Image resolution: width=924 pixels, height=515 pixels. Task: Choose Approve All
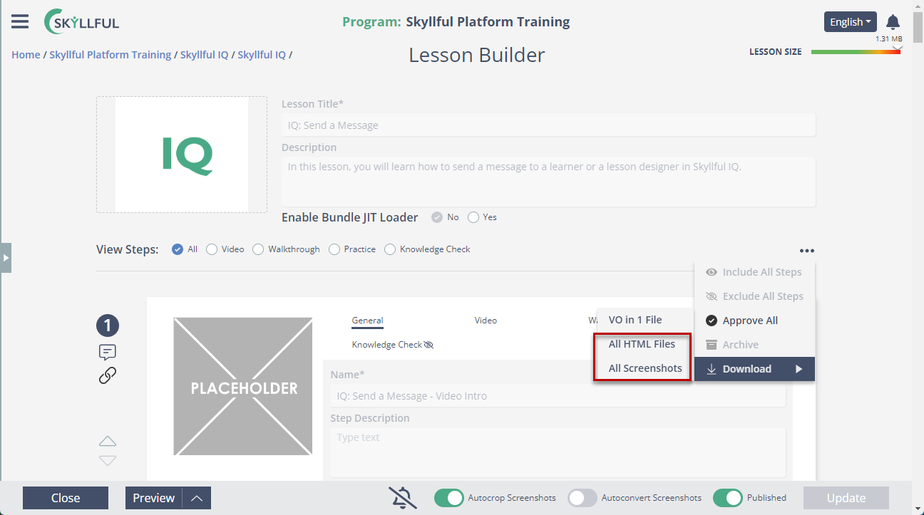coord(754,321)
